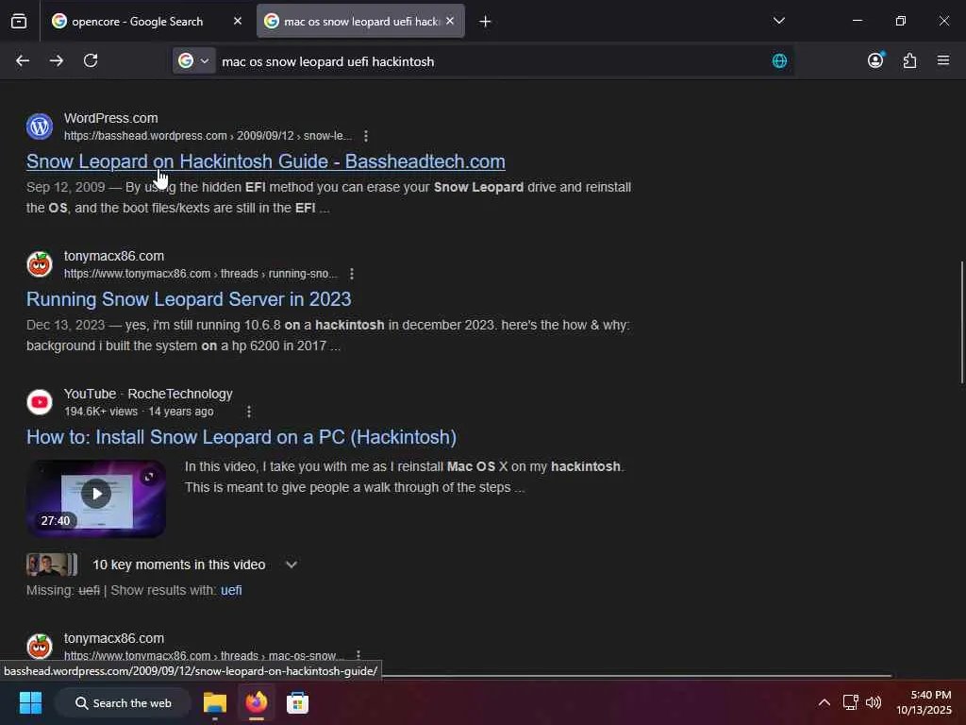Open 'Snow Leopard on Hackintosh Guide - Bassheadtech.com' link
This screenshot has height=725, width=966.
[265, 161]
